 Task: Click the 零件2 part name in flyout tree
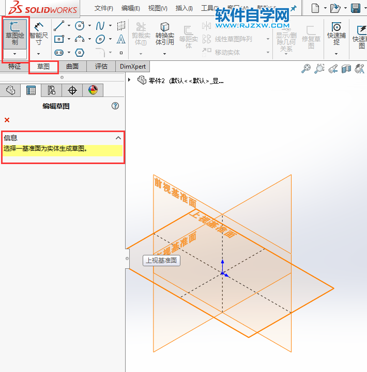click(x=157, y=81)
